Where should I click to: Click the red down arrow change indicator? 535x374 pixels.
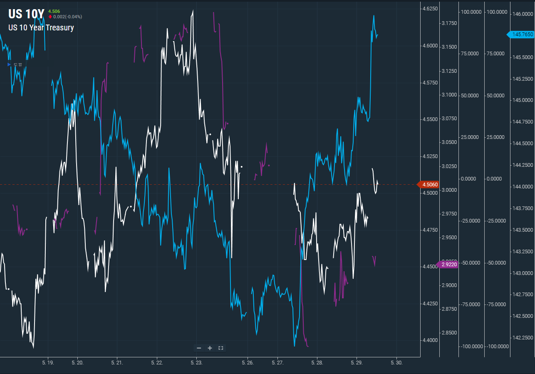(50, 17)
